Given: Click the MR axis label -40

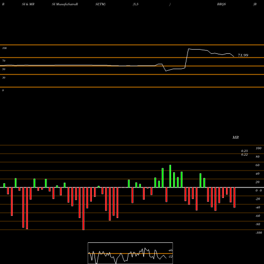Looking at the screenshot, I should [258, 208].
